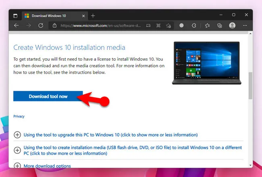Click the browser forward arrow
The width and height of the screenshot is (262, 177).
pos(29,25)
